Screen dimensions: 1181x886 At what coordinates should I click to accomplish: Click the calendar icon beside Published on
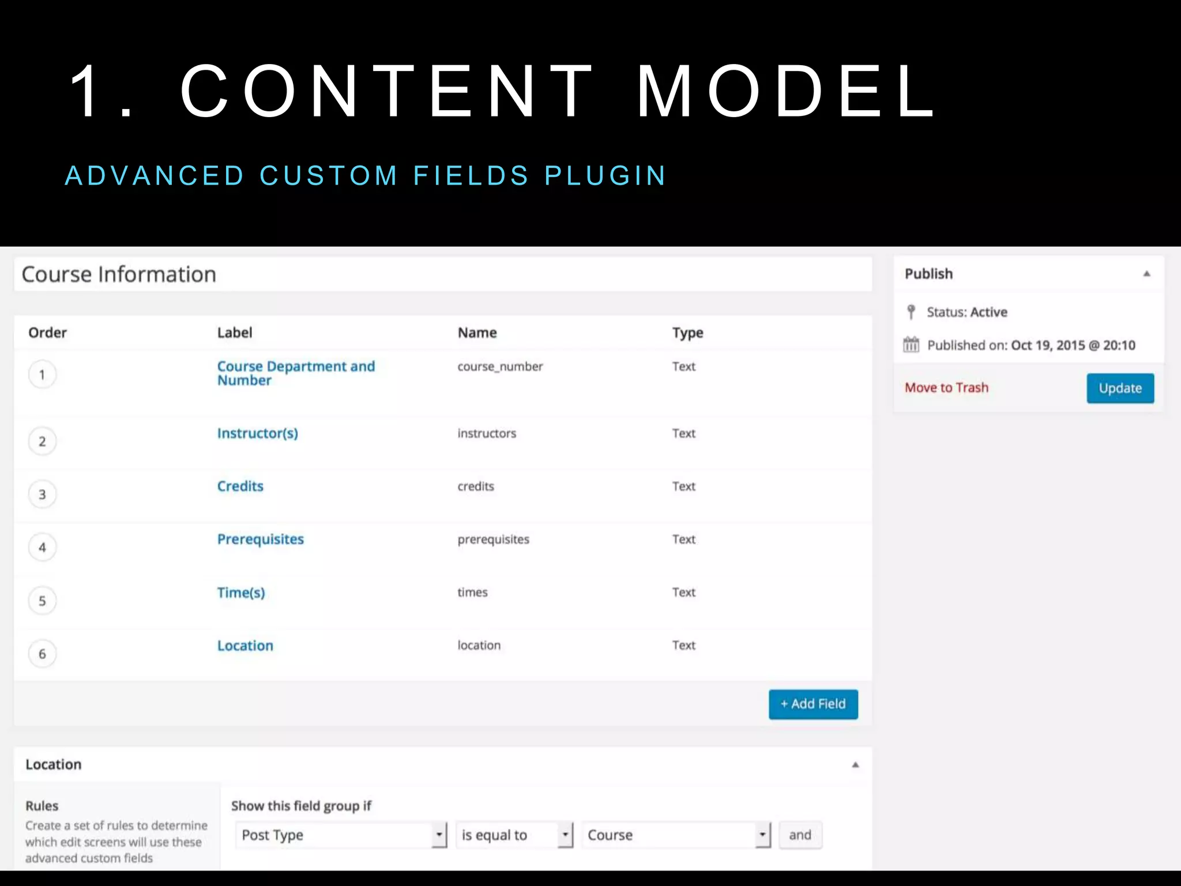(x=911, y=345)
